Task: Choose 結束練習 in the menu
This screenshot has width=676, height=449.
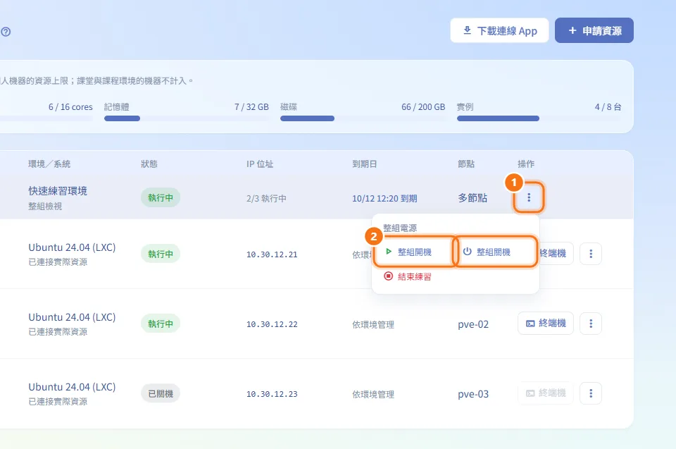Action: 408,276
